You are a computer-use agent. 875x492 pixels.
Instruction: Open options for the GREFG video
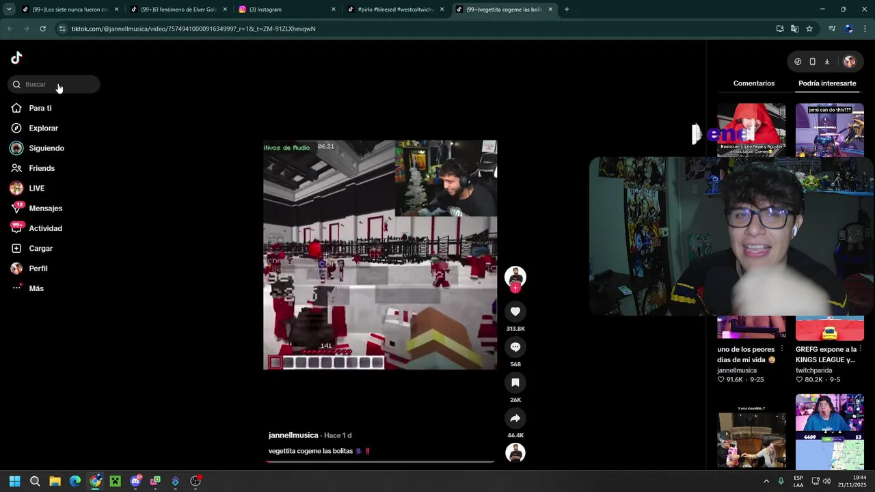861,349
